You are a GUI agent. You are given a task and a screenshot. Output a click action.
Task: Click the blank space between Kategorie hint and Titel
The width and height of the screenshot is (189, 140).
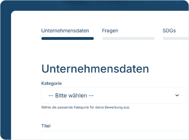click(113, 116)
